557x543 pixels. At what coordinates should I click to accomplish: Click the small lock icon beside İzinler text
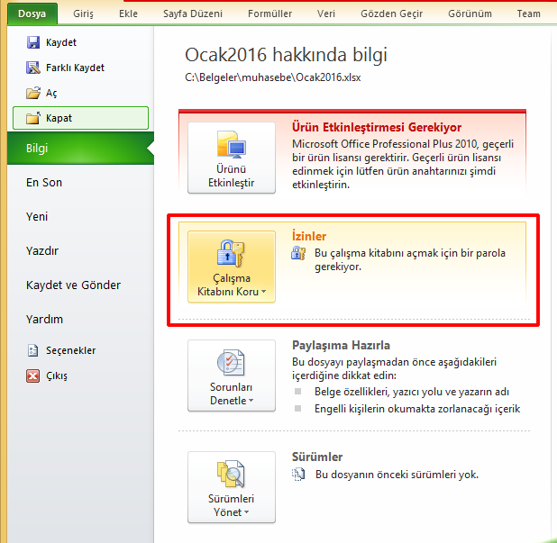point(298,253)
